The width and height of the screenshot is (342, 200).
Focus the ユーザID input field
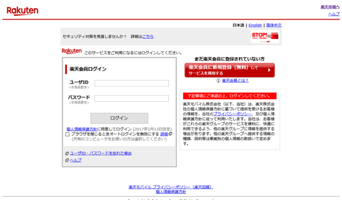click(x=132, y=83)
